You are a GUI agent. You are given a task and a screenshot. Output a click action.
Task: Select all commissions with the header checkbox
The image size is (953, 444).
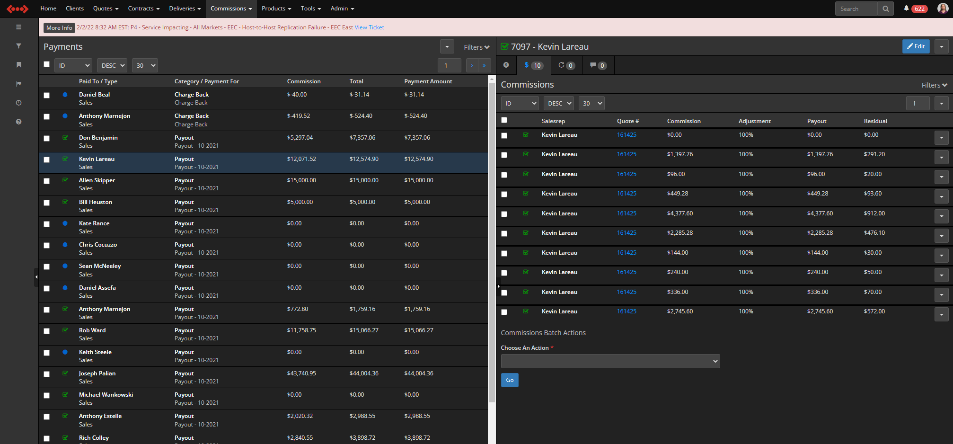point(504,120)
